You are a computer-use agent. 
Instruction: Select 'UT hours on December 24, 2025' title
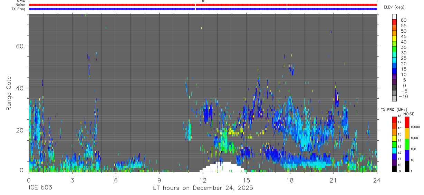tap(203, 188)
